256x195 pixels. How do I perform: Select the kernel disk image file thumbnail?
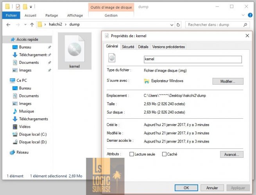(74, 51)
